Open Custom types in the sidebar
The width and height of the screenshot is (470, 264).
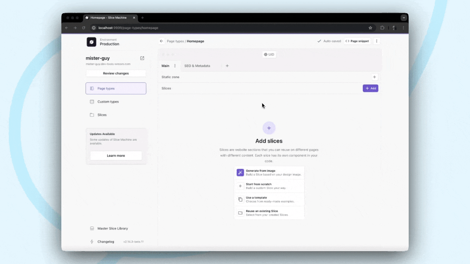[x=116, y=102]
